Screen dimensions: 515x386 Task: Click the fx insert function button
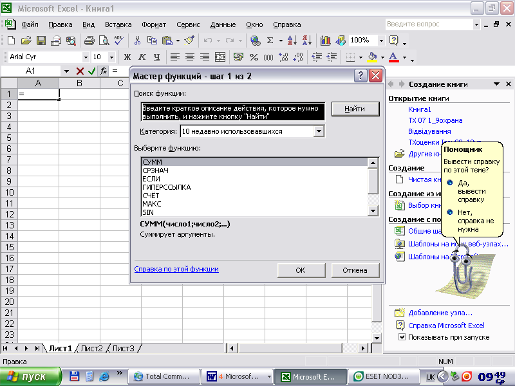[x=104, y=71]
